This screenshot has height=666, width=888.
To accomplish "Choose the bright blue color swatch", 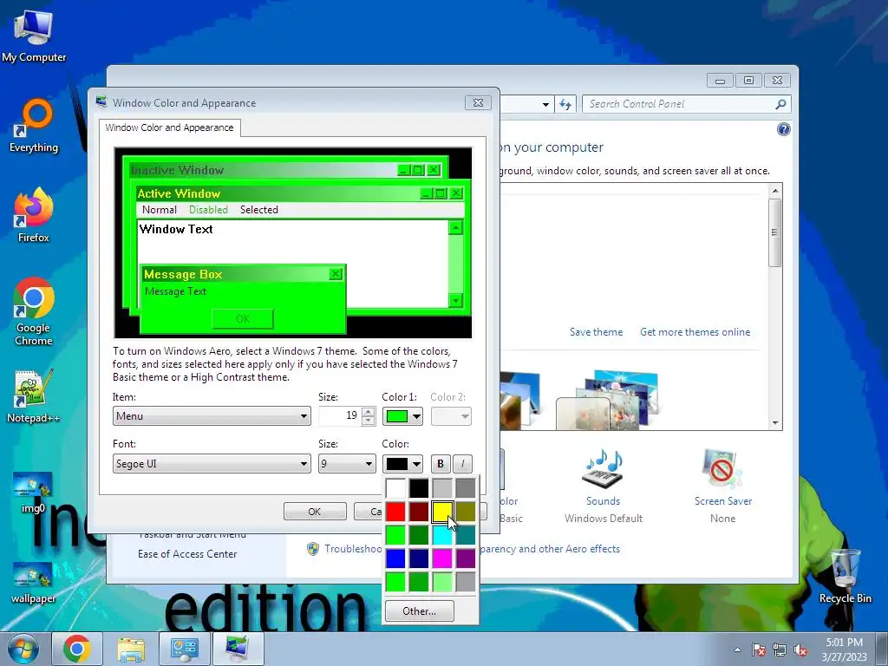I will click(395, 558).
